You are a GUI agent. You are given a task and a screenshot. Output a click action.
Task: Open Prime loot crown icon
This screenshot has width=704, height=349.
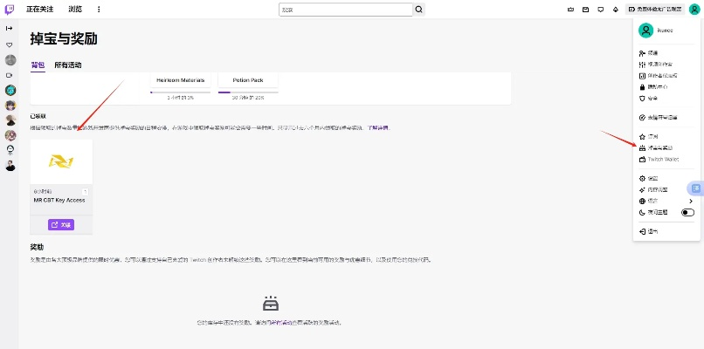click(572, 10)
